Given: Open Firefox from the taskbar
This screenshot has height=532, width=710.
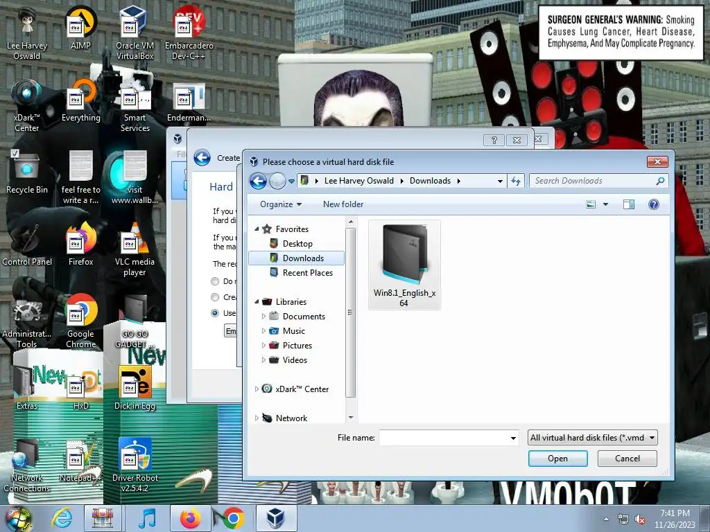Looking at the screenshot, I should pyautogui.click(x=190, y=518).
